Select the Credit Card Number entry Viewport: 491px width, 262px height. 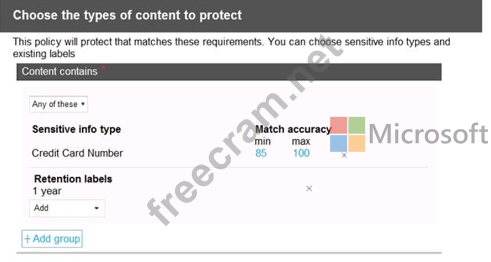(x=77, y=154)
